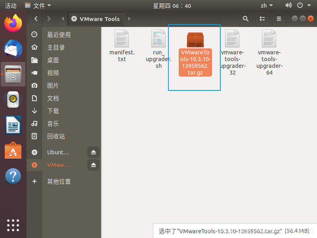Screen dimensions: 317x238
Task: Toggle list view layout button
Action: point(262,19)
